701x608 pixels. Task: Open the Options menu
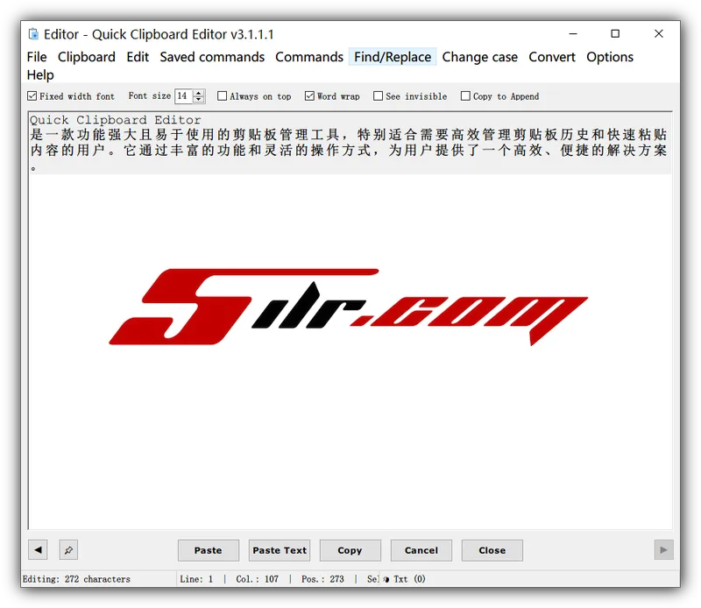point(610,57)
